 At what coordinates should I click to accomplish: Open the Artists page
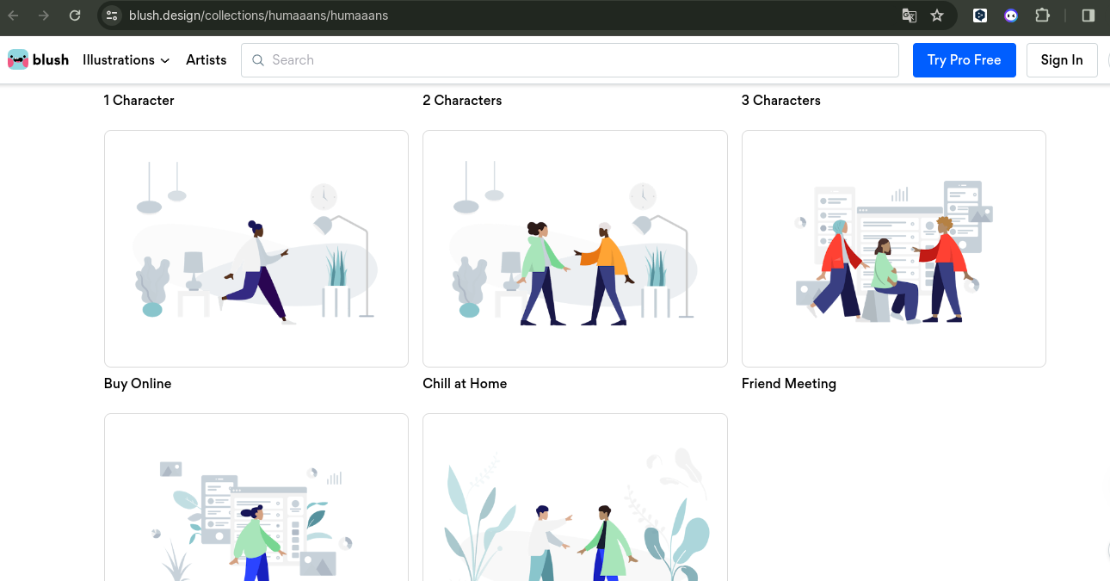(x=207, y=60)
